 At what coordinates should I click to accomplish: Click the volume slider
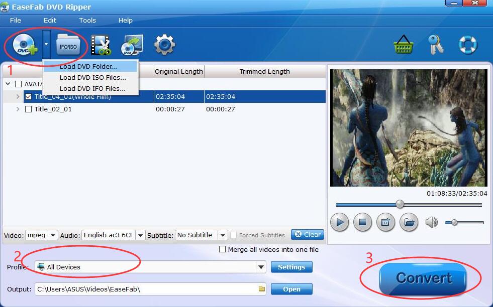pyautogui.click(x=464, y=223)
